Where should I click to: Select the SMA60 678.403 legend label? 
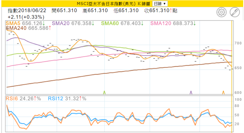pos(122,23)
